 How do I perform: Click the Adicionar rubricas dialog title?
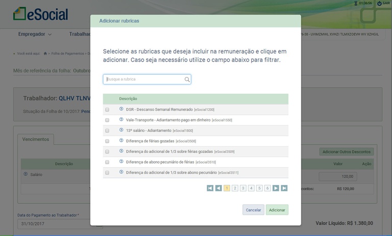point(119,21)
